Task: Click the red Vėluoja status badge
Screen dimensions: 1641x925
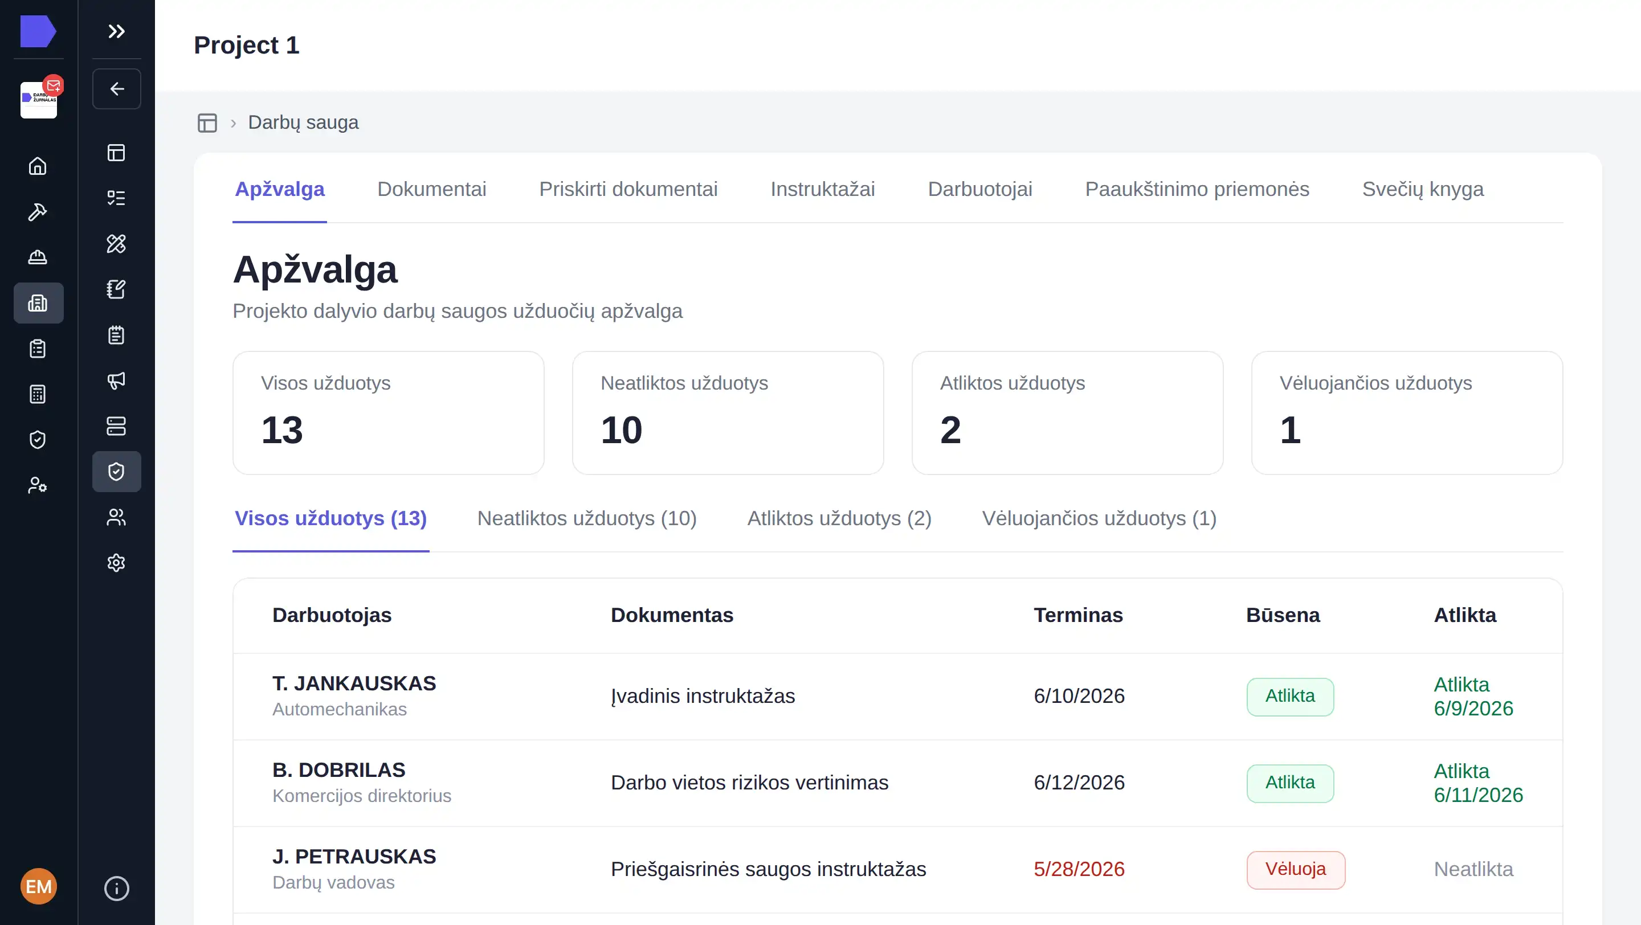Action: coord(1296,870)
